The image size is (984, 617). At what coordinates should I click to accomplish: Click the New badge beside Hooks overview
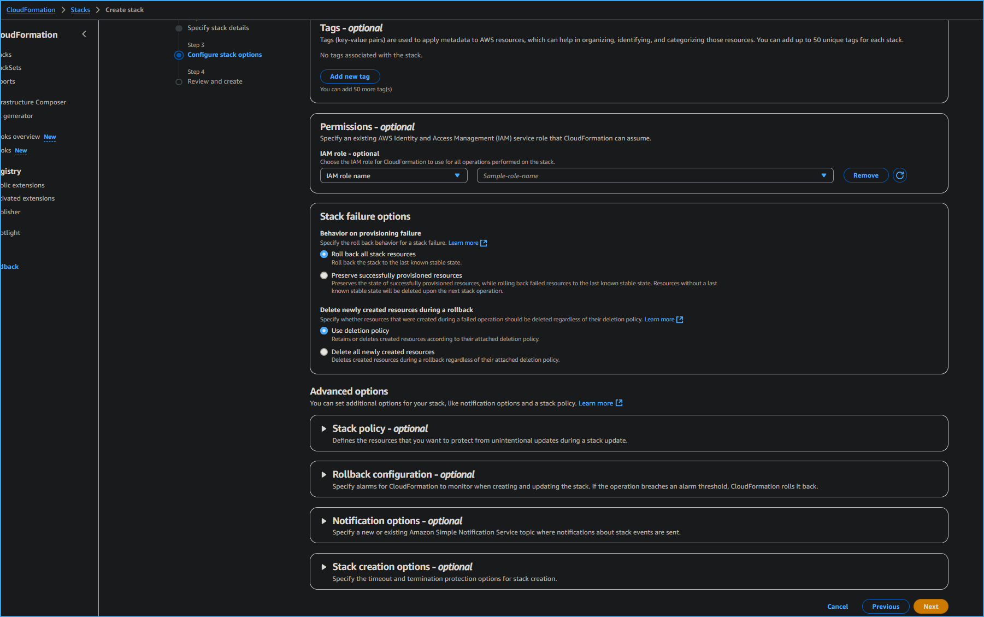(50, 137)
